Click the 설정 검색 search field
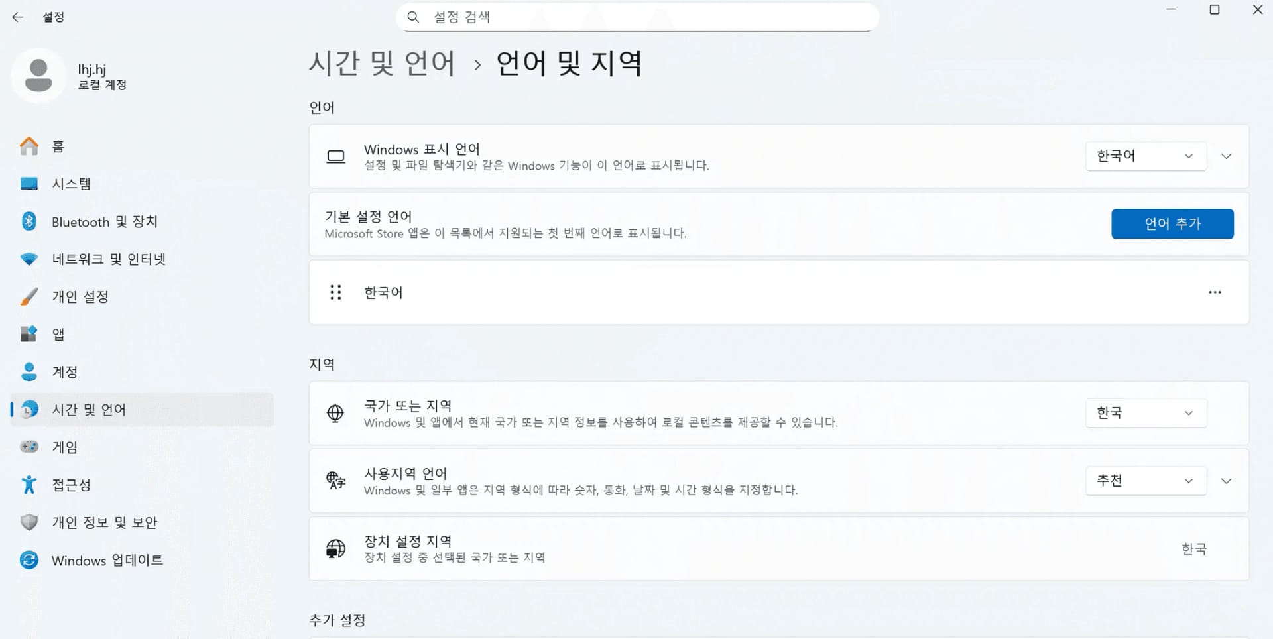The image size is (1273, 639). coord(636,17)
